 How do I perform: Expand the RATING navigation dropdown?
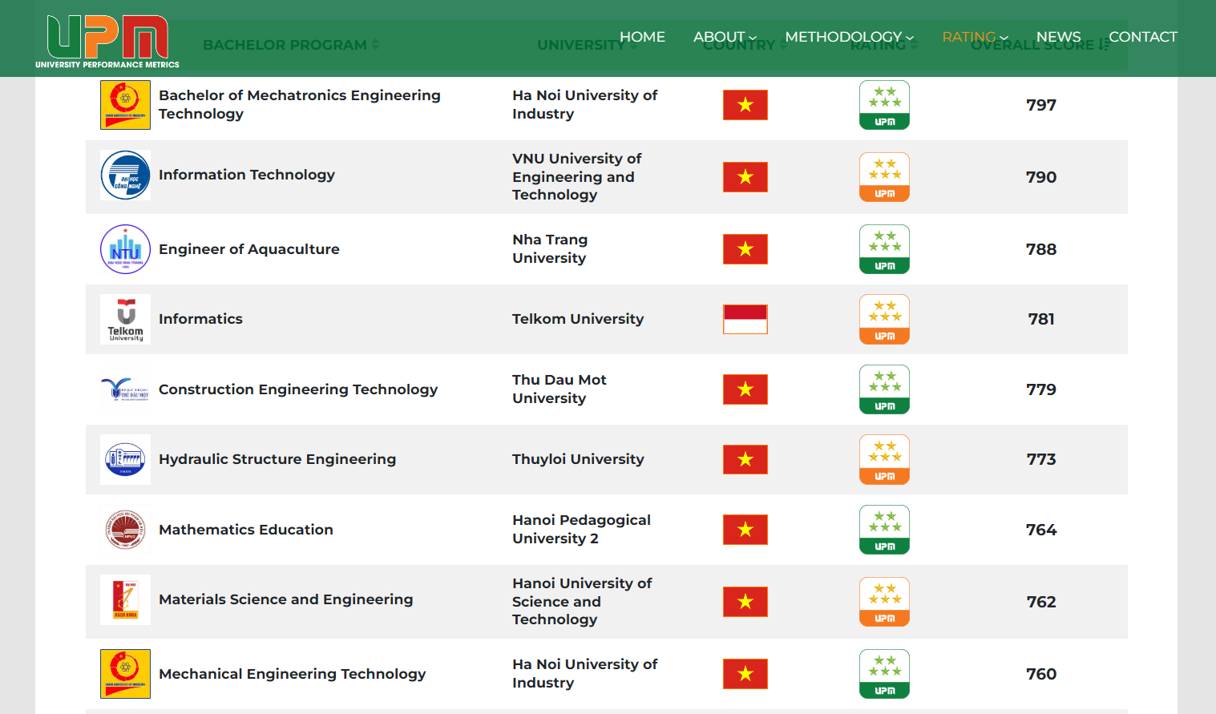(x=975, y=37)
